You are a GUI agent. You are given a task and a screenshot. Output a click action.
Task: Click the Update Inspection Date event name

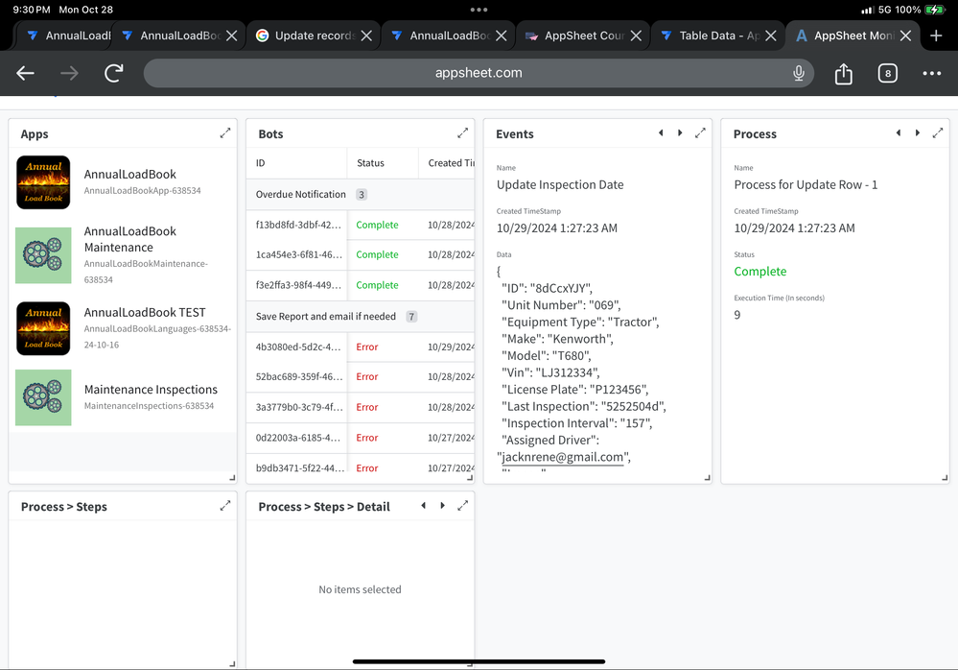[560, 184]
